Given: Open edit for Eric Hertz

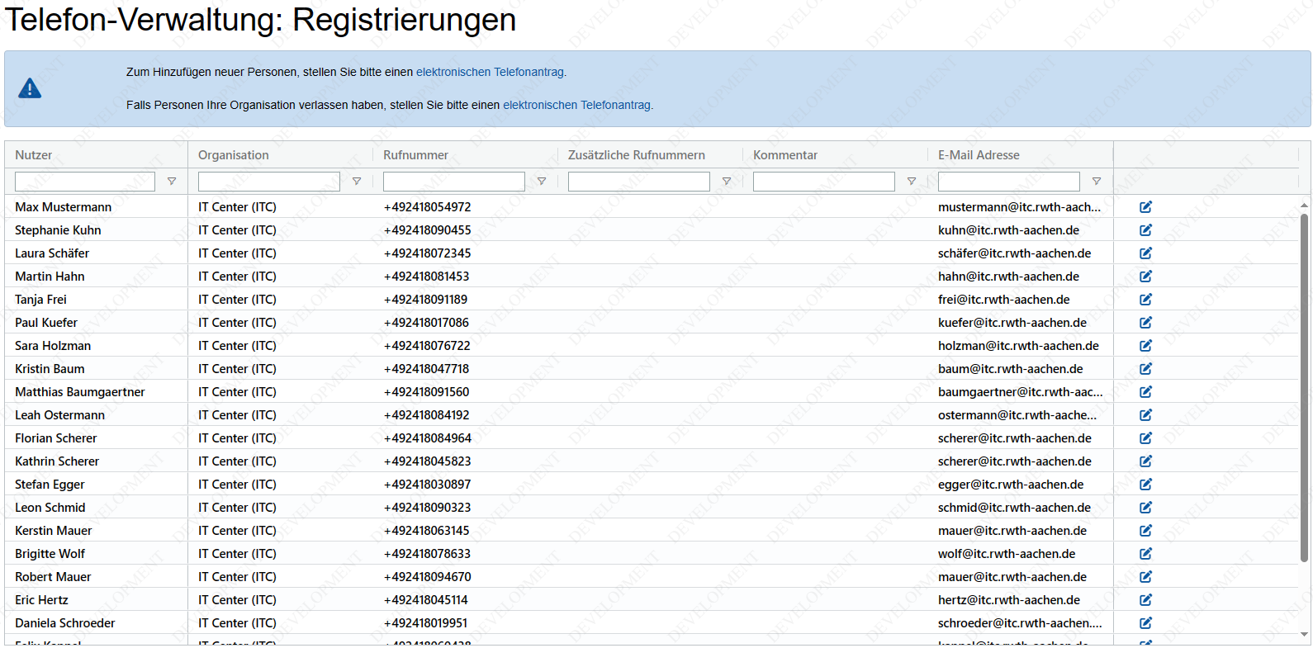Looking at the screenshot, I should tap(1145, 600).
